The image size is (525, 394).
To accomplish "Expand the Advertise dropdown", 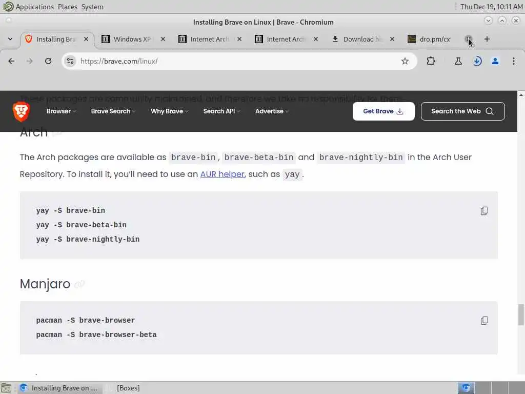I will (x=272, y=111).
